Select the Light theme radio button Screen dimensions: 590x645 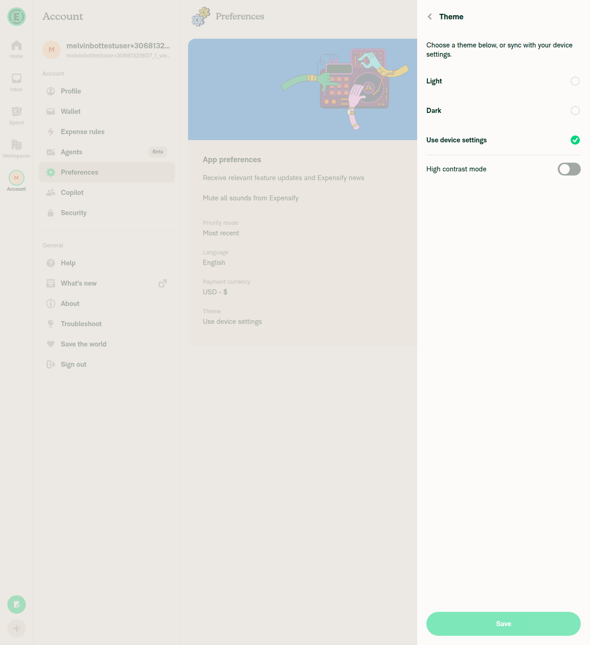(575, 81)
